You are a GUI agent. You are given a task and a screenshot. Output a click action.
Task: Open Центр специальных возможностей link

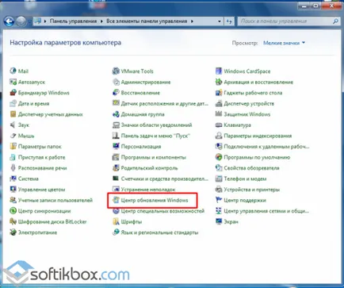[x=162, y=211]
